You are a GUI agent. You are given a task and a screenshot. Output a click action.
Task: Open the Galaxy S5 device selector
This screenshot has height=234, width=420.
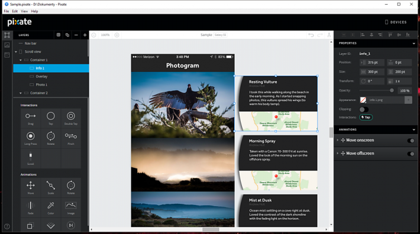tap(220, 35)
